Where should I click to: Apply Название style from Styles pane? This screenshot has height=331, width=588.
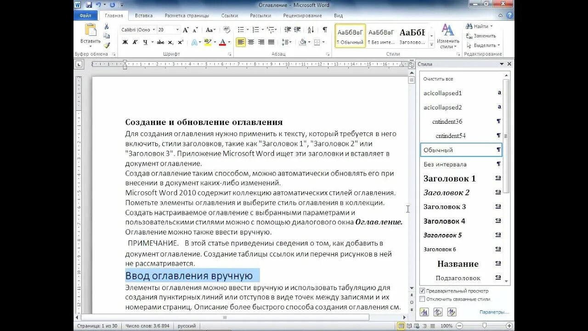(461, 264)
